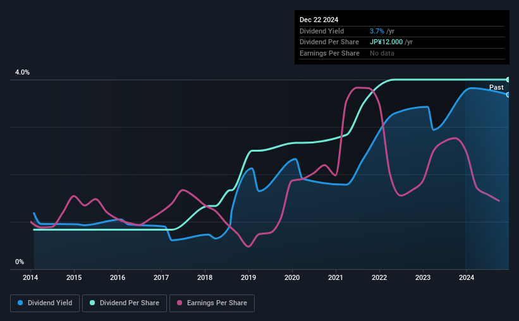This screenshot has height=321, width=519.
Task: Select the 2022 x-axis label
Action: 379,277
